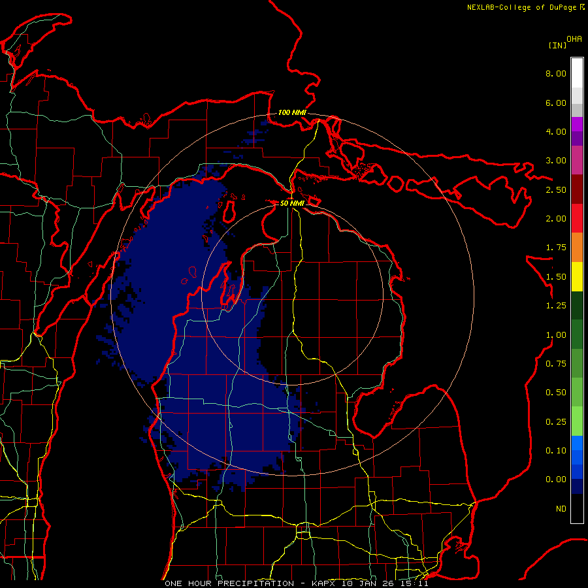Click the ND legend label
The height and width of the screenshot is (588, 588).
[561, 509]
